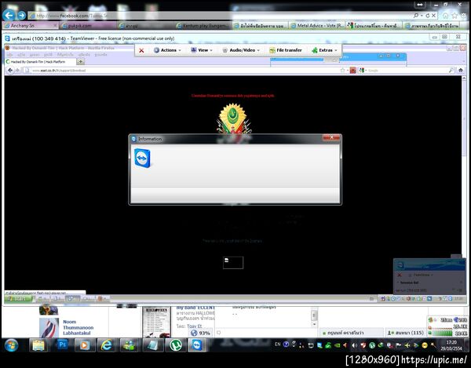Open Noom Thummanoon Labhantakul's profile link
The image size is (471, 368).
click(78, 327)
